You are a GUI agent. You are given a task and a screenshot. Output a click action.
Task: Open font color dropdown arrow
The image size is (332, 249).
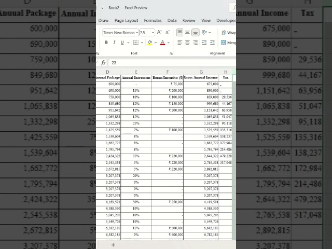pos(169,43)
